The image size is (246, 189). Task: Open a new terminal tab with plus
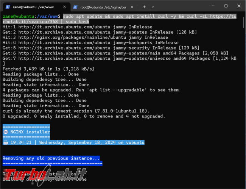pyautogui.click(x=144, y=7)
